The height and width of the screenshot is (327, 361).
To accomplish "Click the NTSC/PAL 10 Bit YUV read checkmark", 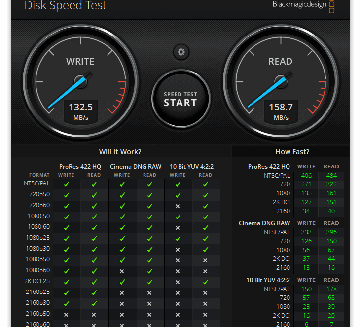I will pyautogui.click(x=206, y=184).
